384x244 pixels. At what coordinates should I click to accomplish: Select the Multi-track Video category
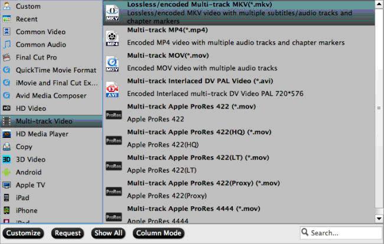pos(51,121)
